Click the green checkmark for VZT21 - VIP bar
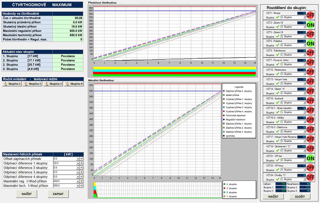This screenshot has height=203, width=320. click(x=277, y=160)
